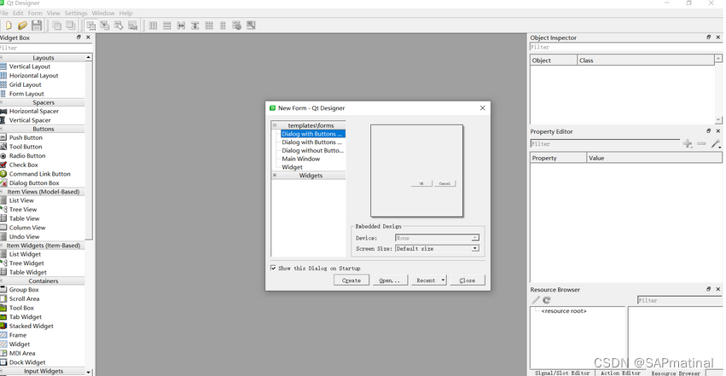Click the Property Editor add dynamic property plus icon
Image resolution: width=726 pixels, height=376 pixels.
coord(688,144)
